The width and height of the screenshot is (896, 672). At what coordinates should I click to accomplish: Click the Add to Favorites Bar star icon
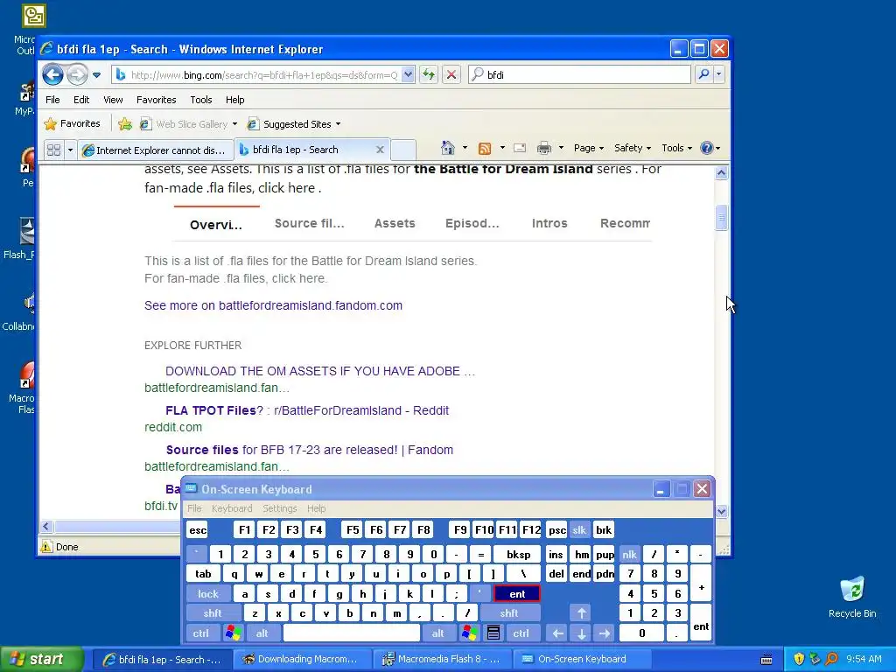point(125,124)
